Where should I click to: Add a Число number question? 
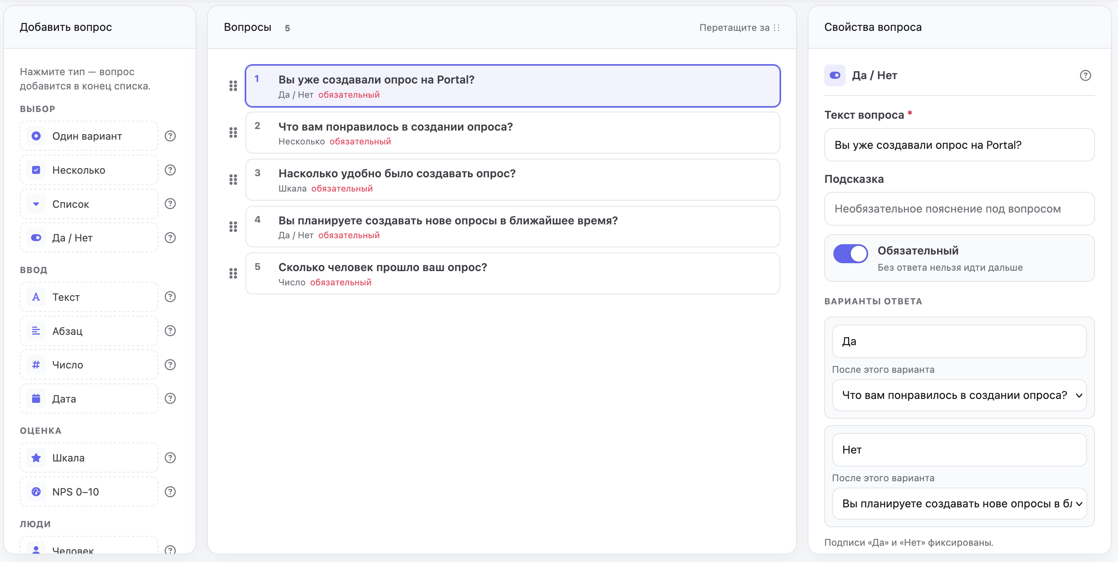tap(89, 365)
